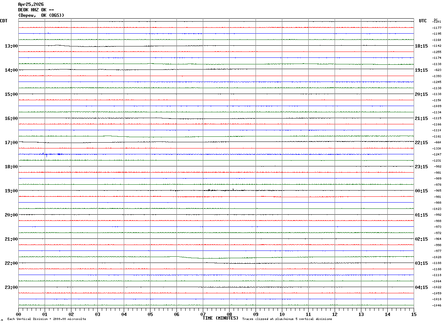Click the '10' minute tick label
Viewport: 443px width, 324px height.
[282, 314]
